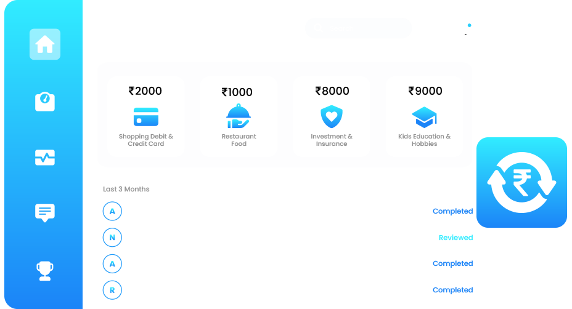Open the chat message sidebar icon

click(45, 213)
